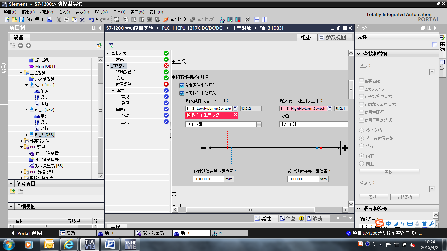
Task: Expand the 轴_3 [DB3] tree node
Action: (x=27, y=135)
